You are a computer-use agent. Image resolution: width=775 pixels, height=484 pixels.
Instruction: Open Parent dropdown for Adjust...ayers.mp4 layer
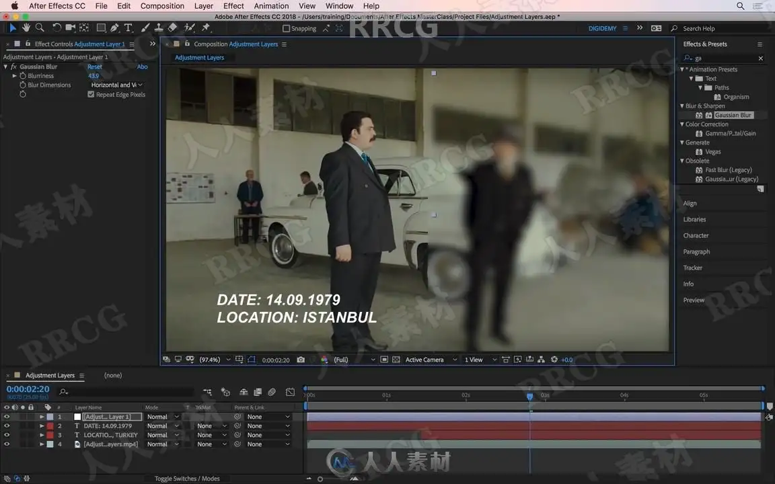click(x=268, y=444)
